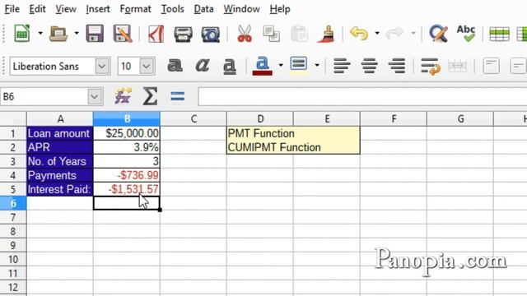
Task: Apply the dark red font color
Action: 262,66
